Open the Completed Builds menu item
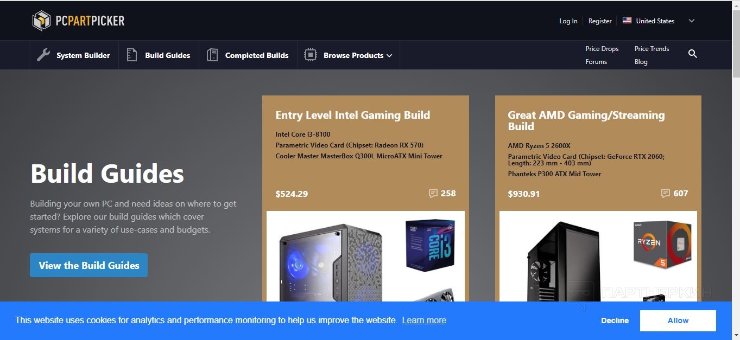Viewport: 740px width, 340px height. click(x=248, y=55)
